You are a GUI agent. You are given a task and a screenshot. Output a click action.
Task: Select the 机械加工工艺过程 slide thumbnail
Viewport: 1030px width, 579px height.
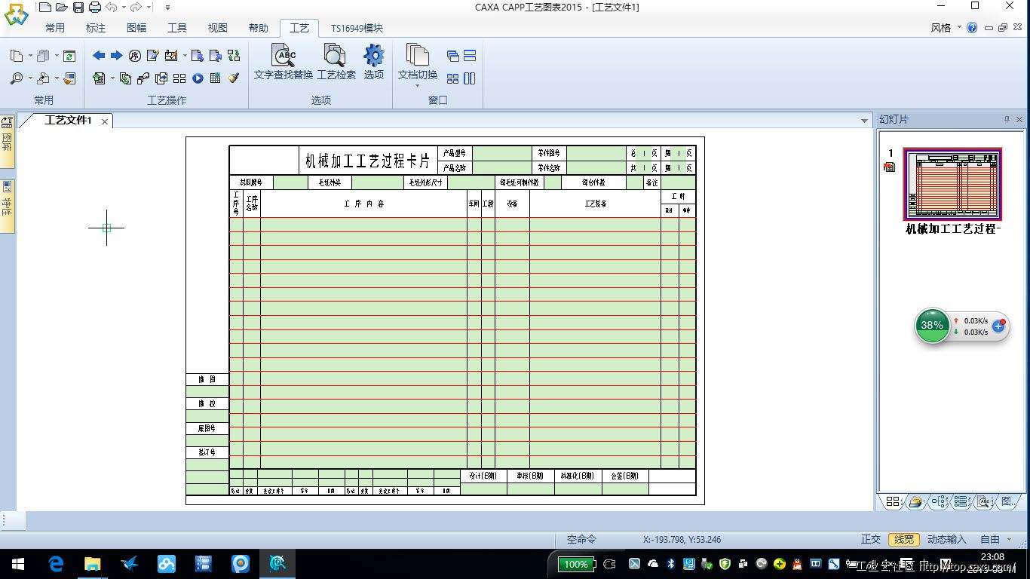tap(952, 185)
